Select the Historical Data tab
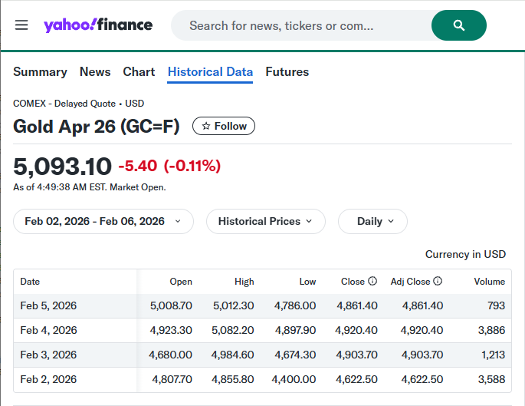This screenshot has width=525, height=406. click(x=210, y=71)
